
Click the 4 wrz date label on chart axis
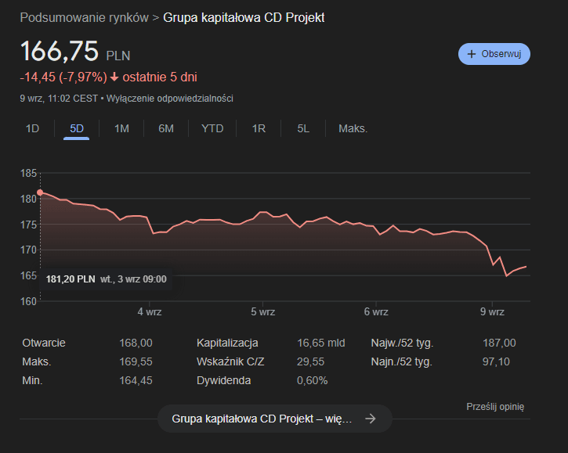click(x=149, y=312)
